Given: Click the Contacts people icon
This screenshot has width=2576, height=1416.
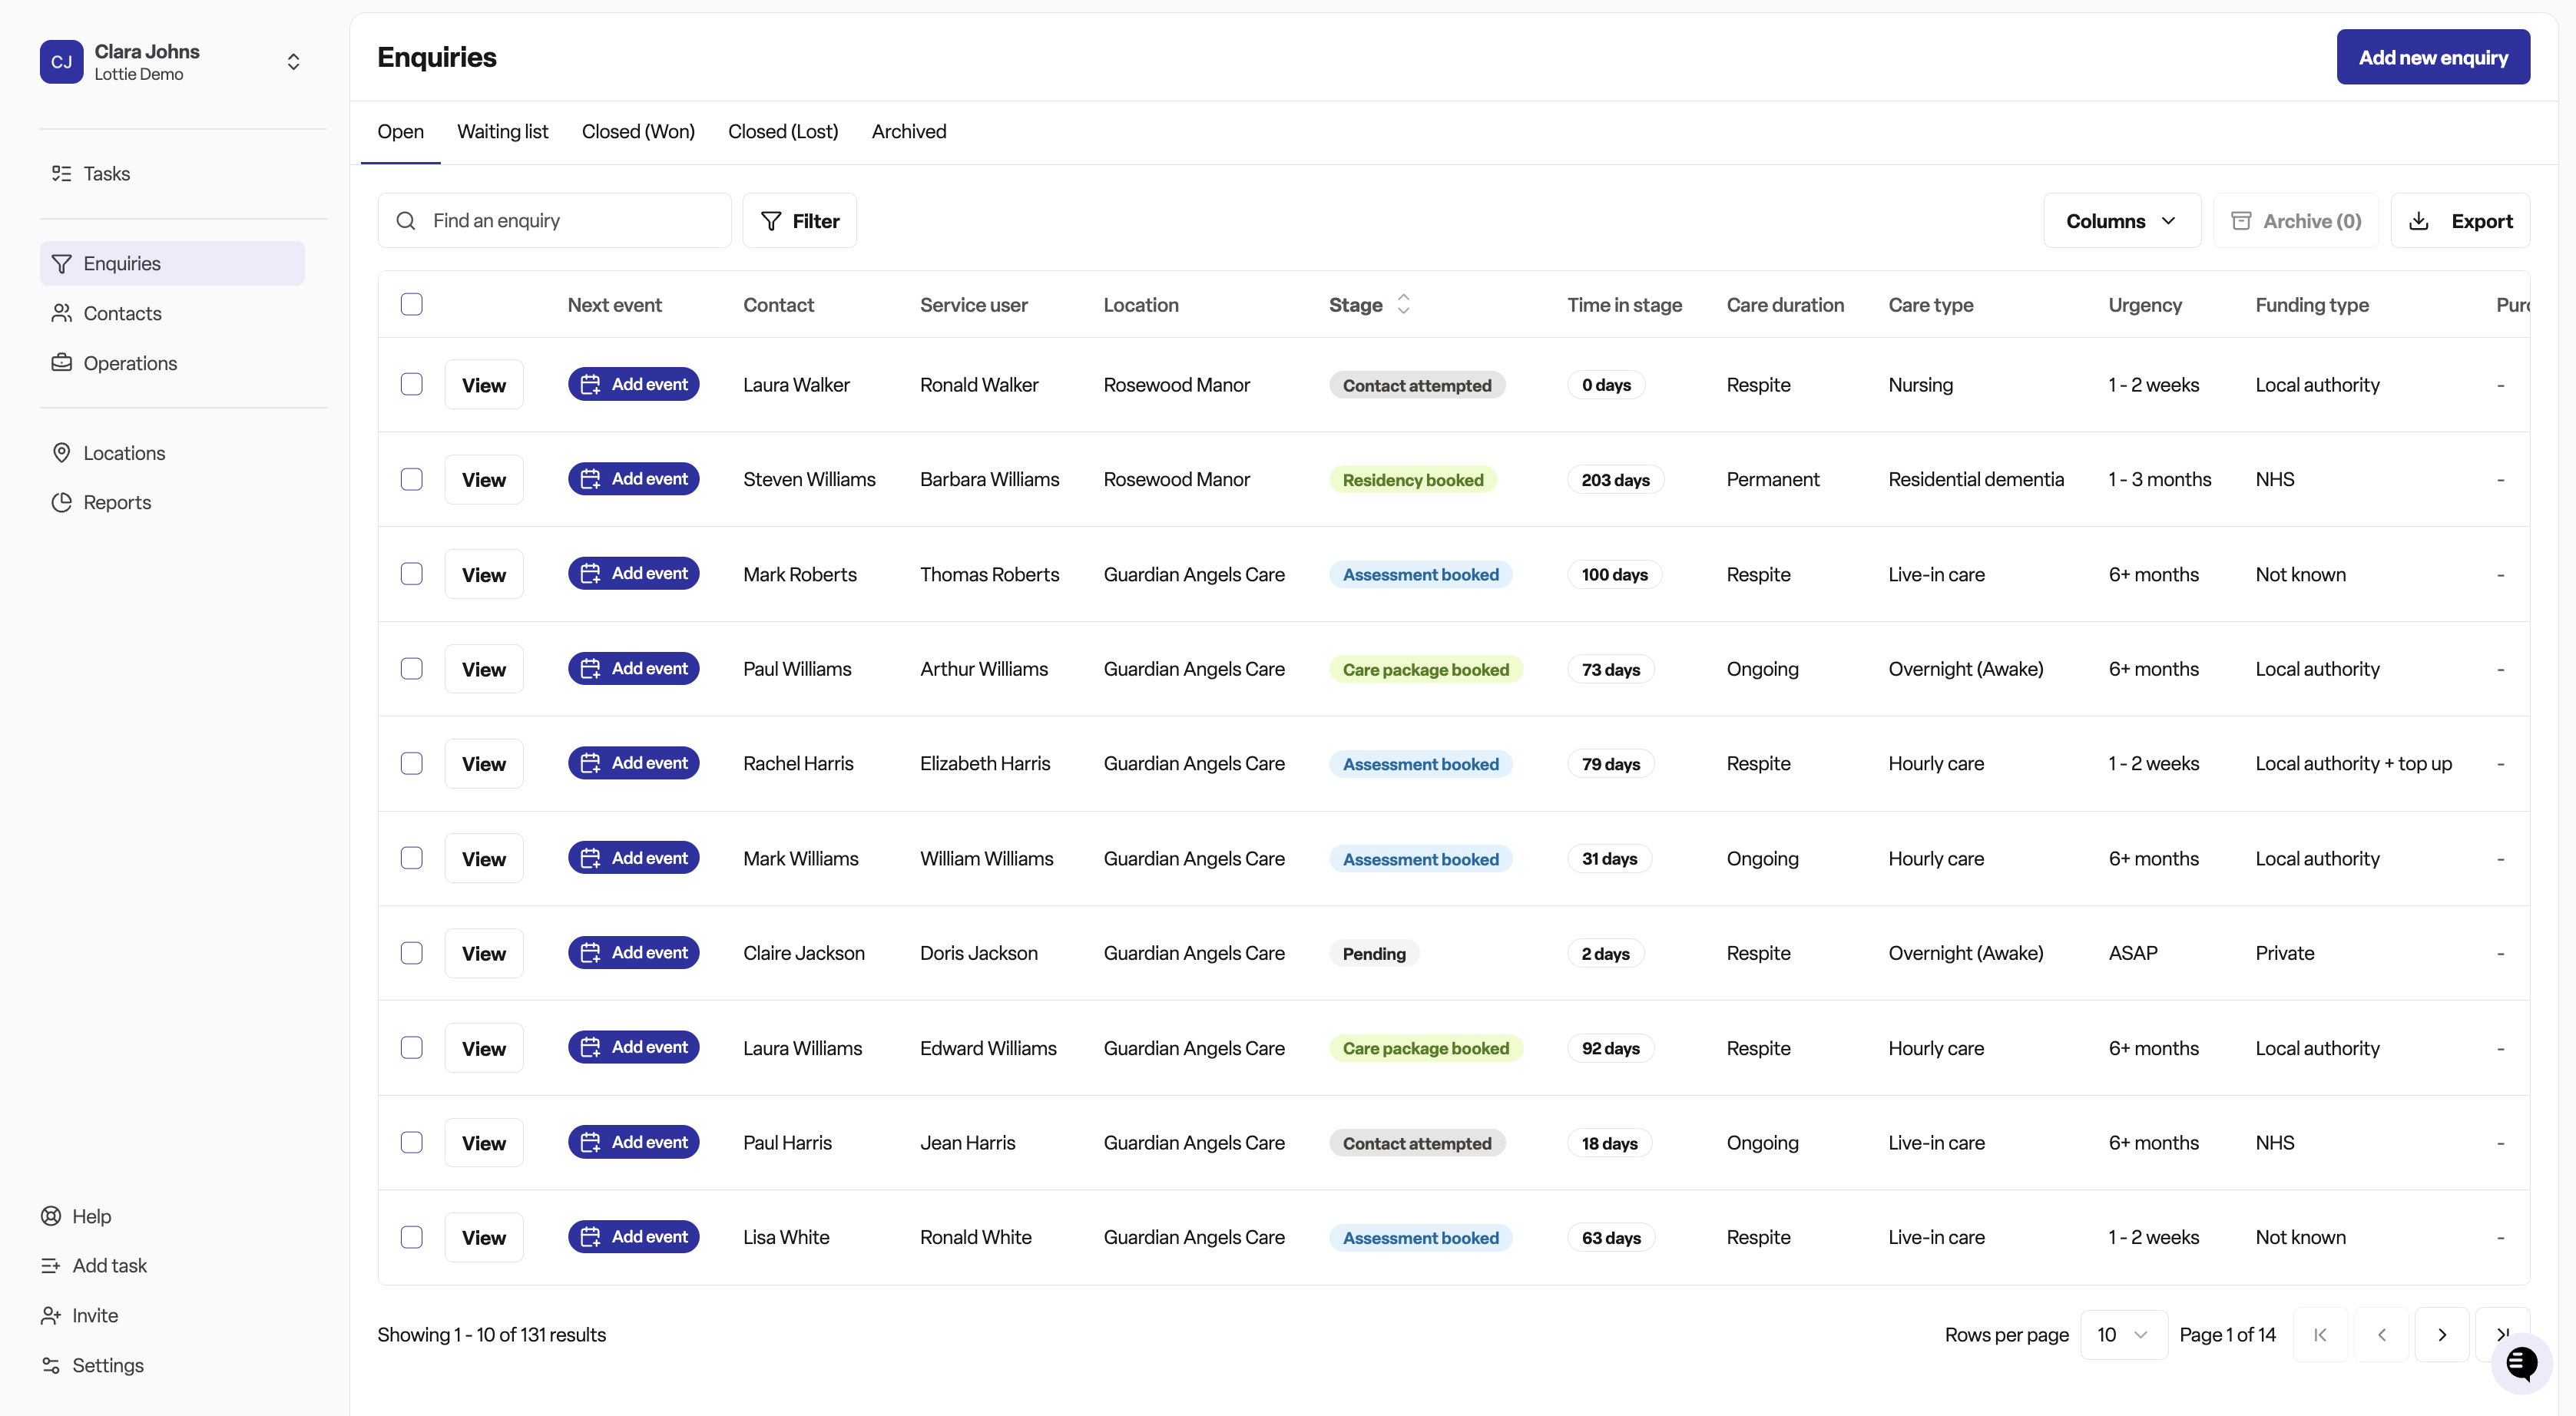Looking at the screenshot, I should tap(61, 313).
